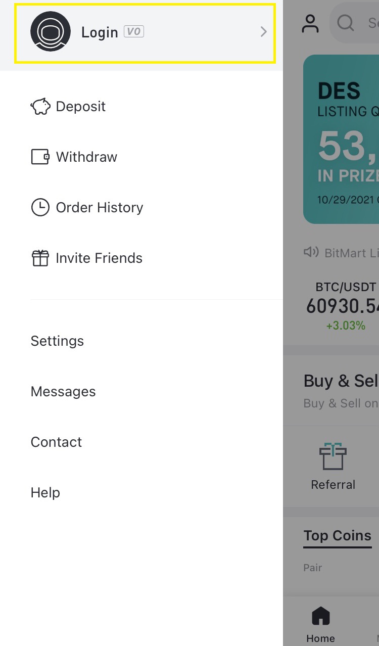Expand the Login chevron arrow
379x646 pixels.
click(263, 32)
